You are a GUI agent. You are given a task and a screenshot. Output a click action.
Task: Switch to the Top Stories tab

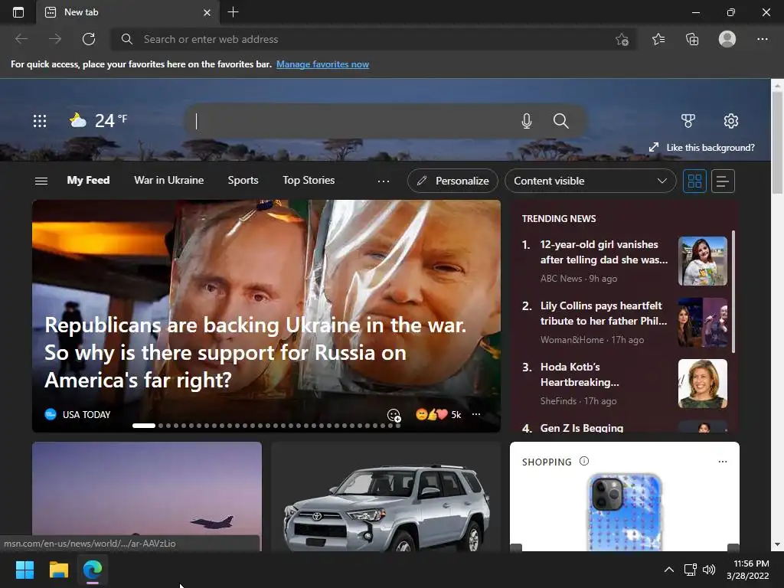click(309, 181)
